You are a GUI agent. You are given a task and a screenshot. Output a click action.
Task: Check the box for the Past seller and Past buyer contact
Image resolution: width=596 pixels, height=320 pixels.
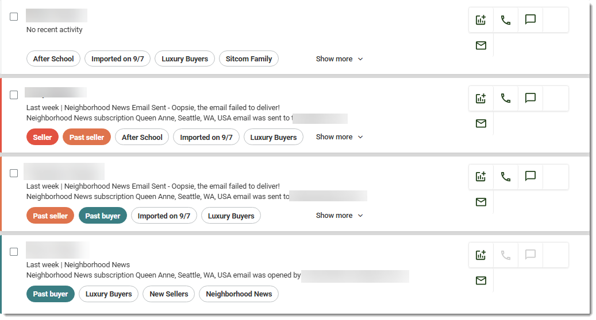pos(14,173)
